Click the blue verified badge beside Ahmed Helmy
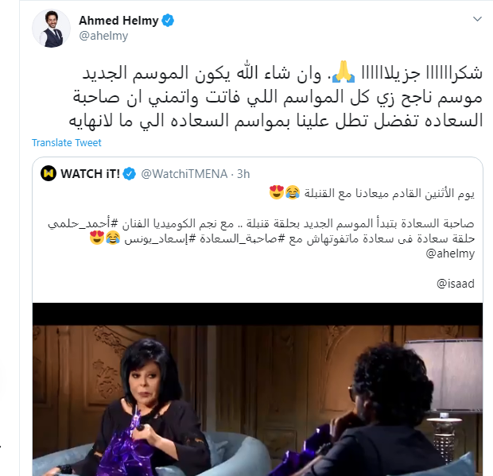 pyautogui.click(x=168, y=21)
